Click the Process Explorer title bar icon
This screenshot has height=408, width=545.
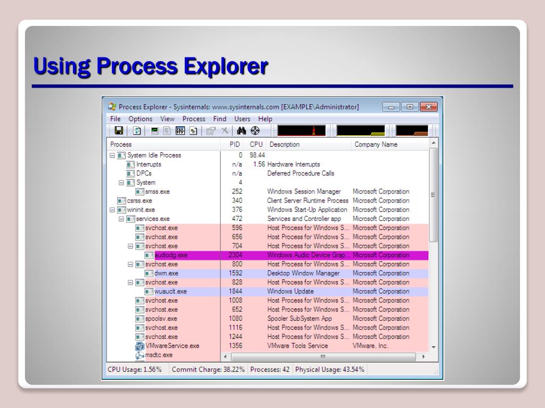coord(112,106)
